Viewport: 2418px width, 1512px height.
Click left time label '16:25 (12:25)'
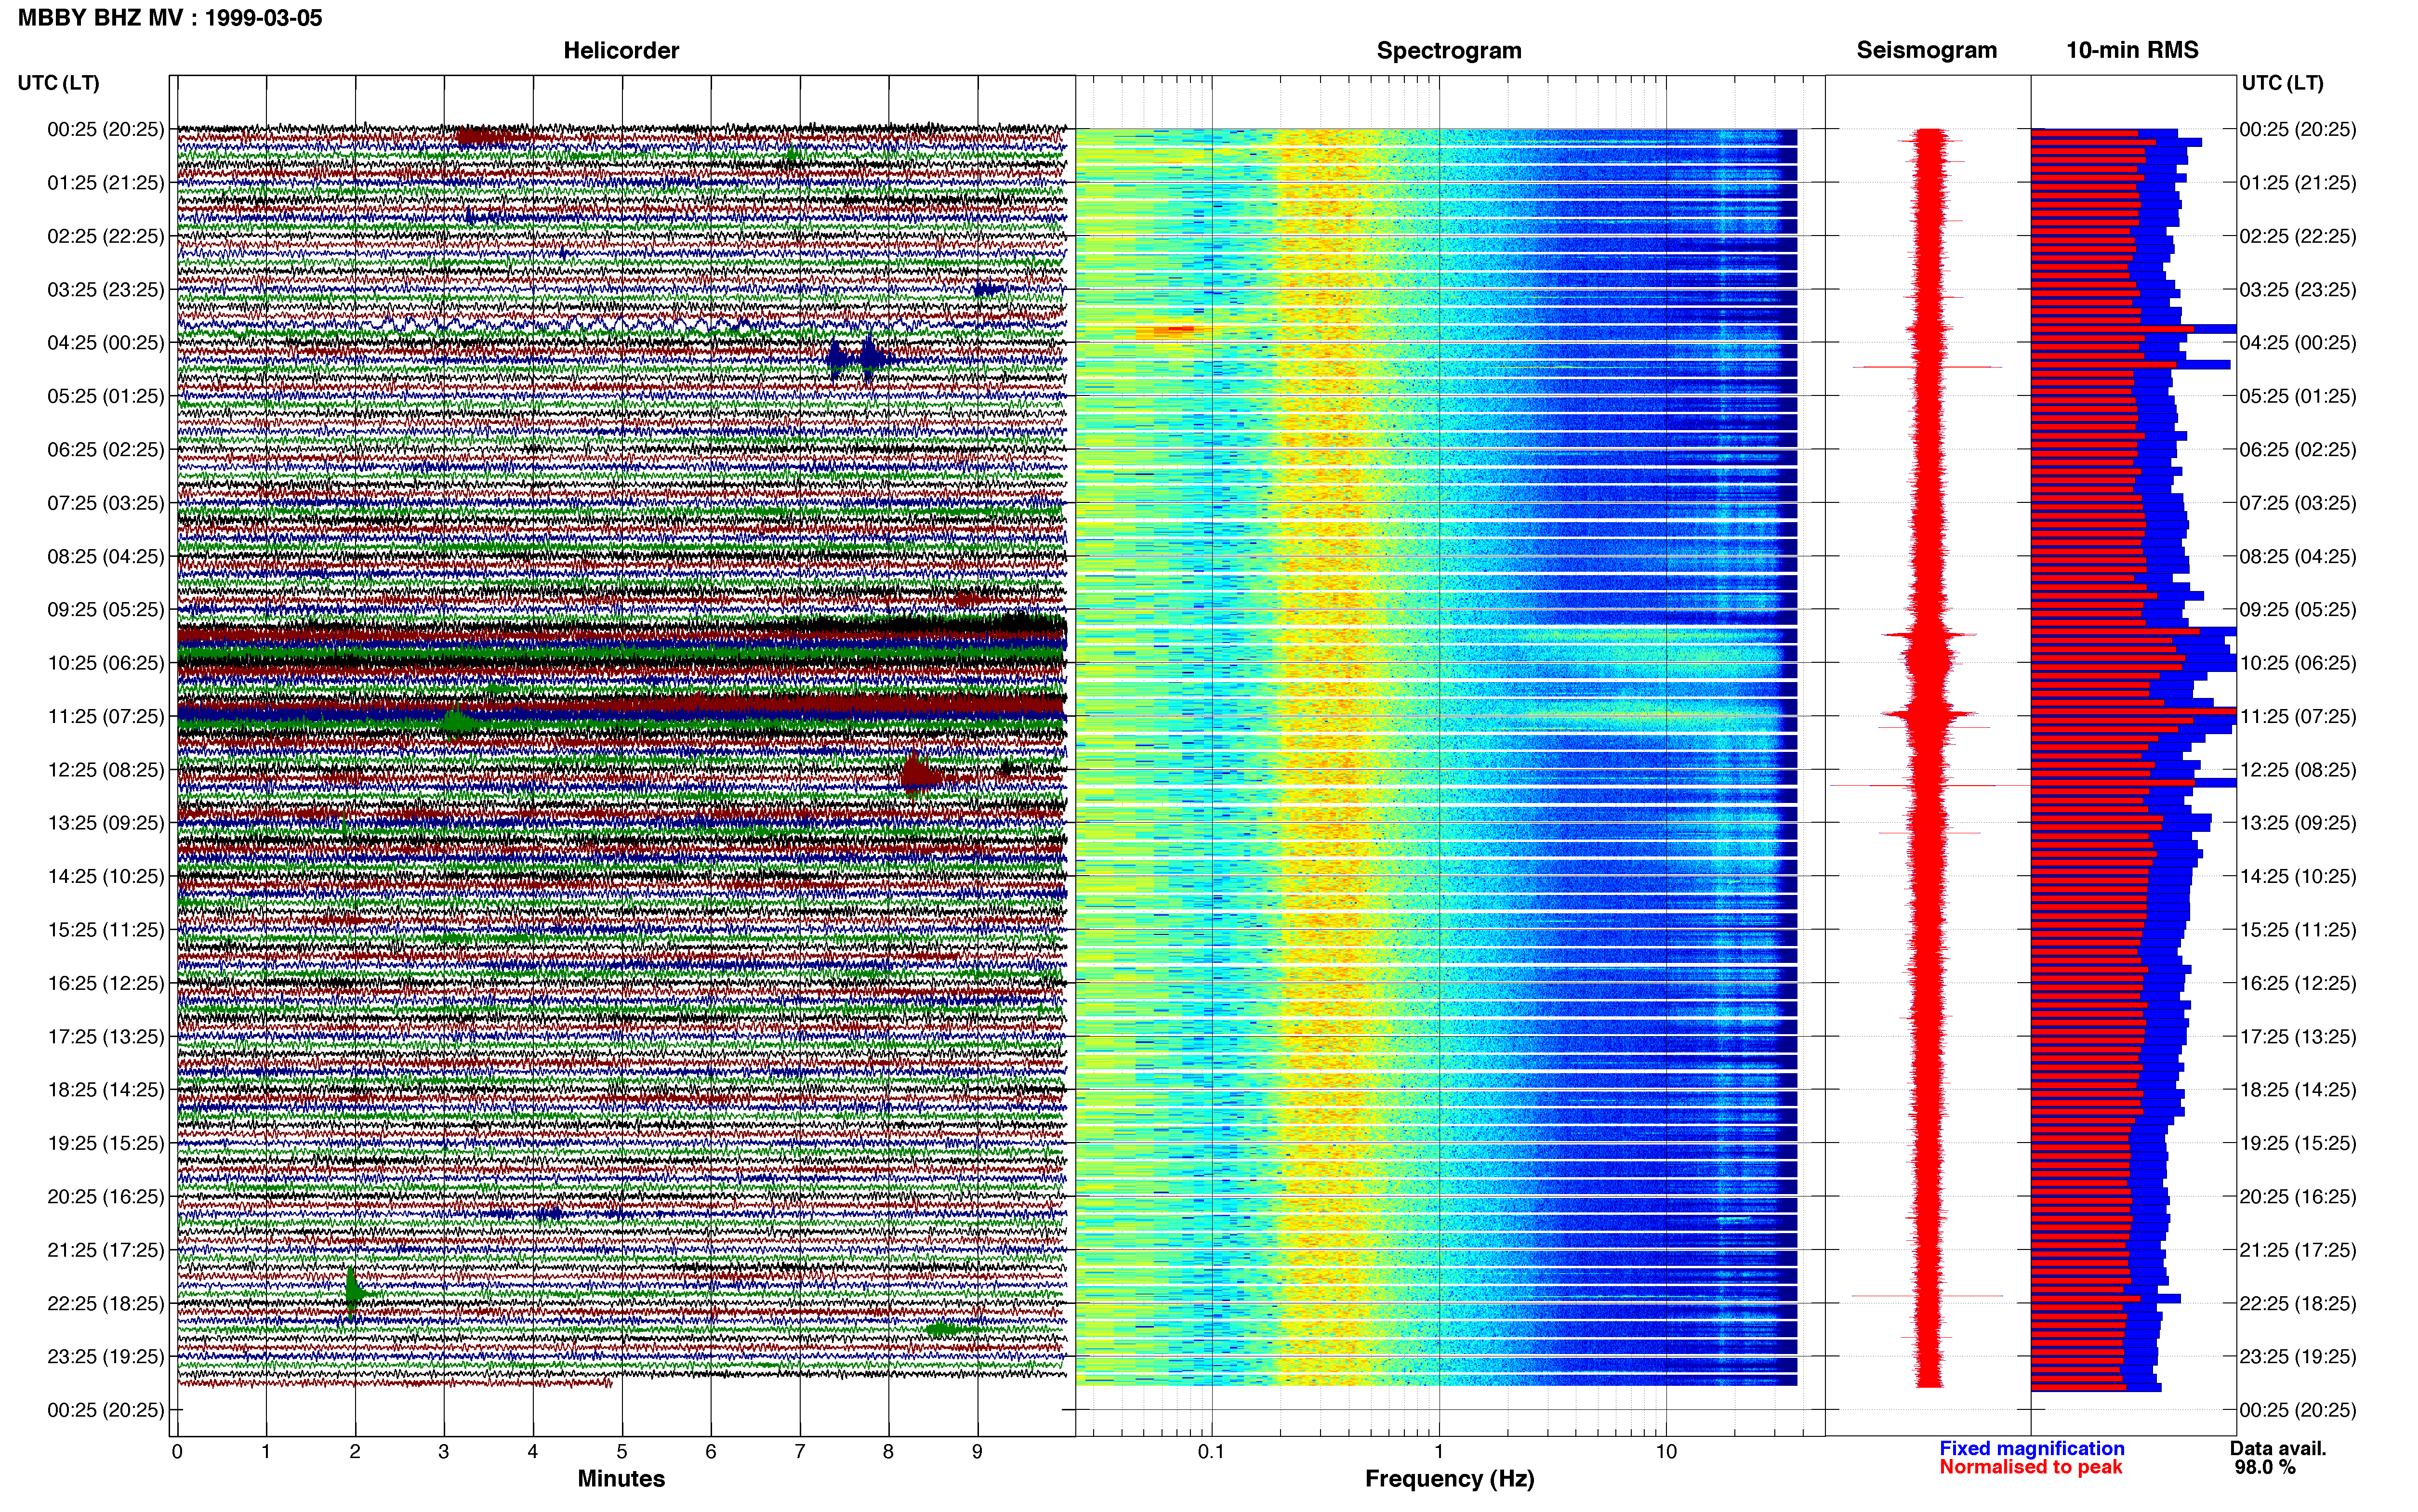pyautogui.click(x=106, y=983)
